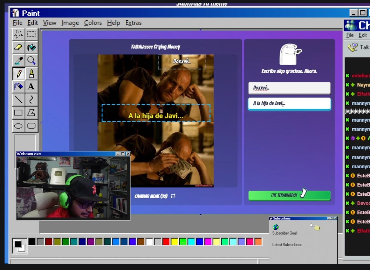Image resolution: width=370 pixels, height=270 pixels.
Task: Maximize the Webcam.exe window
Action: [x=123, y=154]
